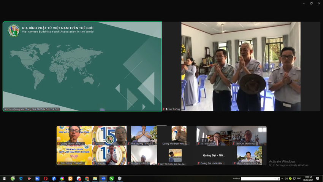323x182 pixels.
Task: Open the Facebook taskbar icon
Action: pyautogui.click(x=54, y=179)
